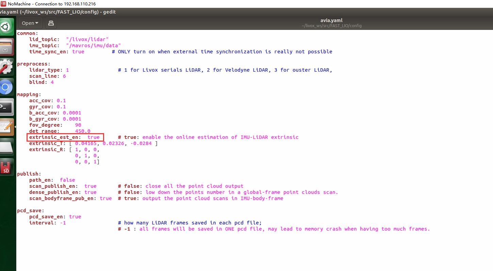This screenshot has height=271, width=493.
Task: Open the Ubuntu dash search launcher
Action: (7, 26)
